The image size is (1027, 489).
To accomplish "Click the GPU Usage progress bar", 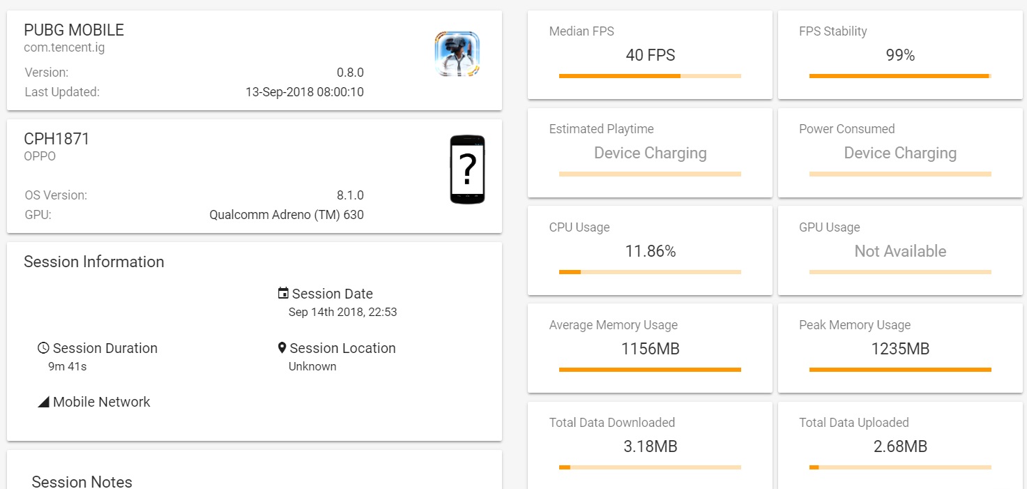I will 900,272.
